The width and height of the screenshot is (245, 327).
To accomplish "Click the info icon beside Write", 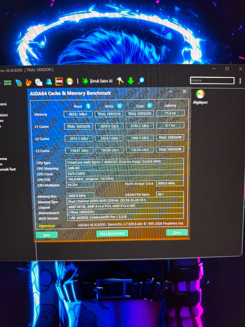I will pyautogui.click(x=120, y=106).
